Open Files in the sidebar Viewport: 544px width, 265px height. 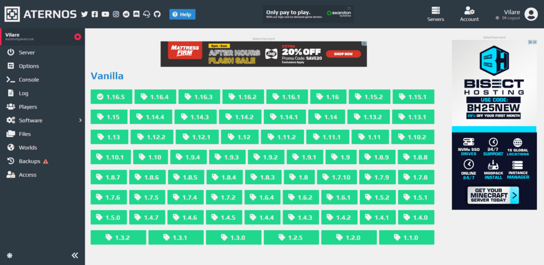(x=42, y=134)
